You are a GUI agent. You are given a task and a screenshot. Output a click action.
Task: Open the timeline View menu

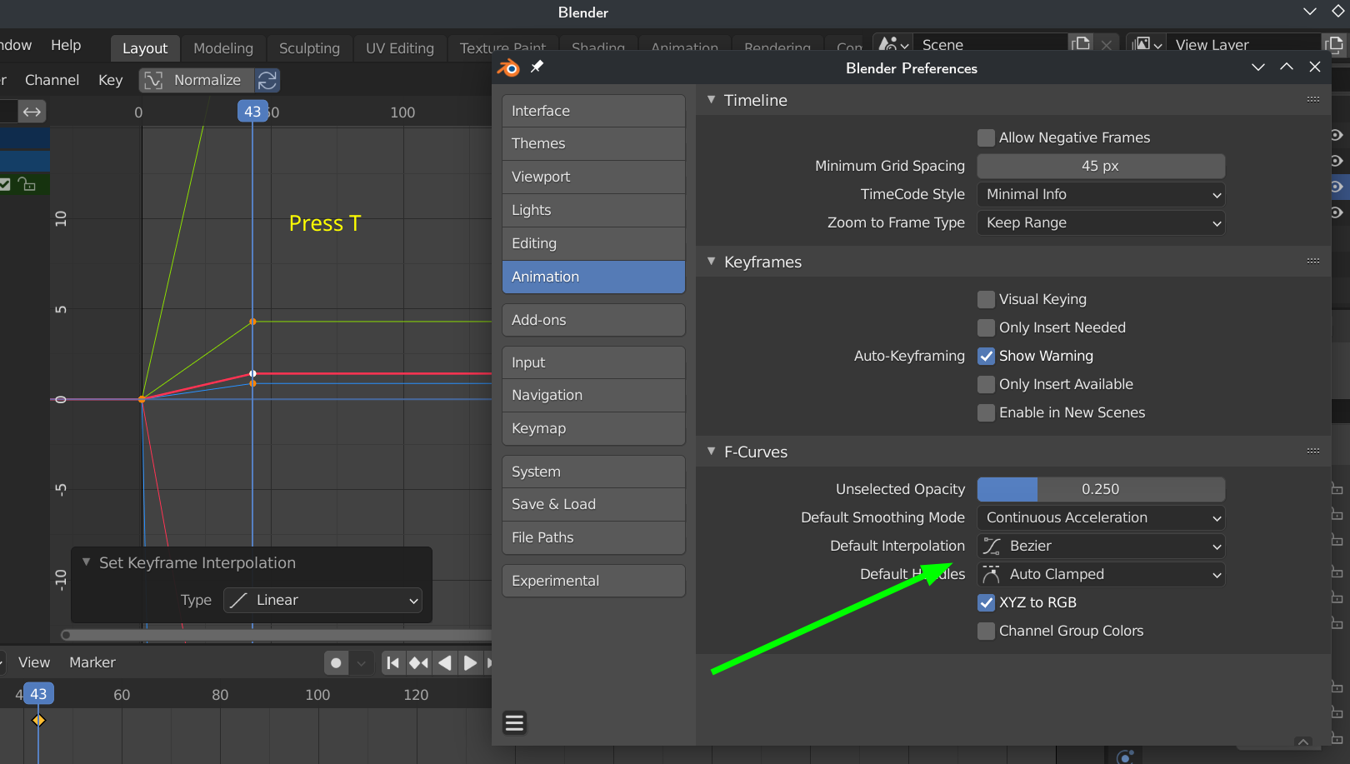[x=34, y=662]
